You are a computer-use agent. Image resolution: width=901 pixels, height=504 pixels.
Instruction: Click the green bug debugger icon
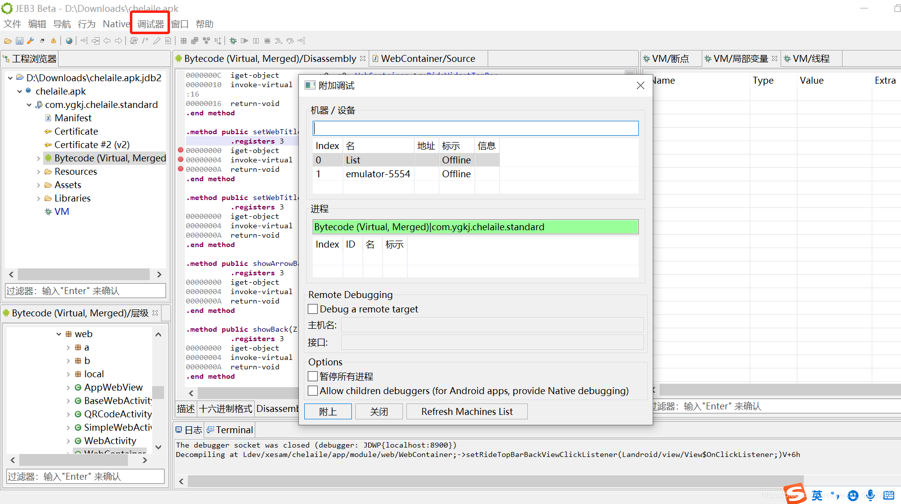coord(233,41)
